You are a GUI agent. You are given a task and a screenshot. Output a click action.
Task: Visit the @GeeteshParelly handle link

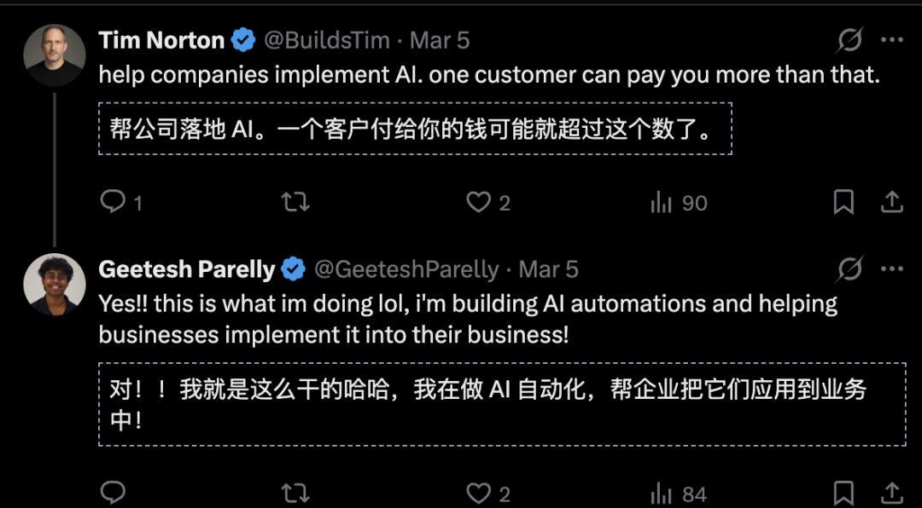coord(406,270)
